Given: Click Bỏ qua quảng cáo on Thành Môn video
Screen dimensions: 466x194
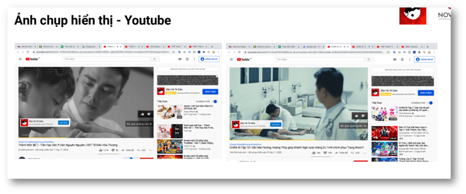Looking at the screenshot, I should [139, 124].
